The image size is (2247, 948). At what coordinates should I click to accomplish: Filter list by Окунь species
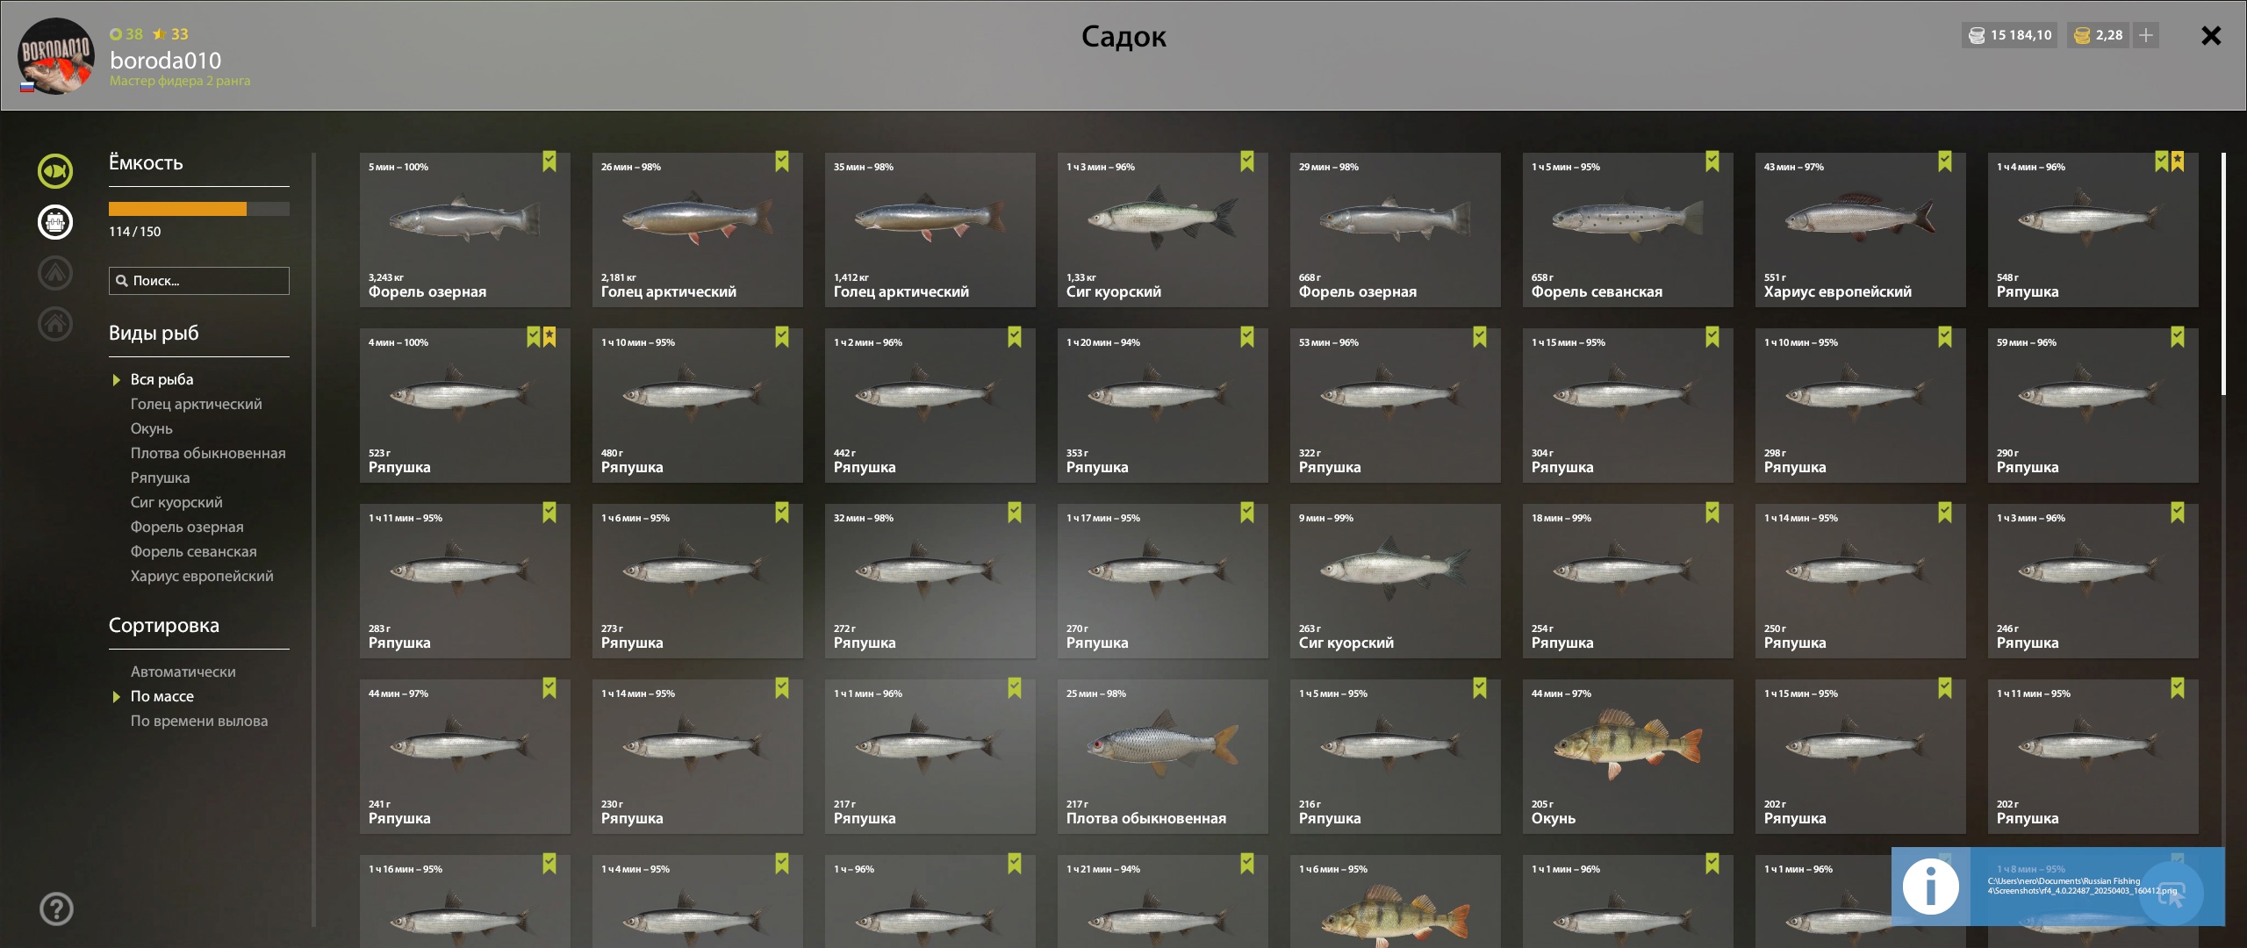click(152, 428)
